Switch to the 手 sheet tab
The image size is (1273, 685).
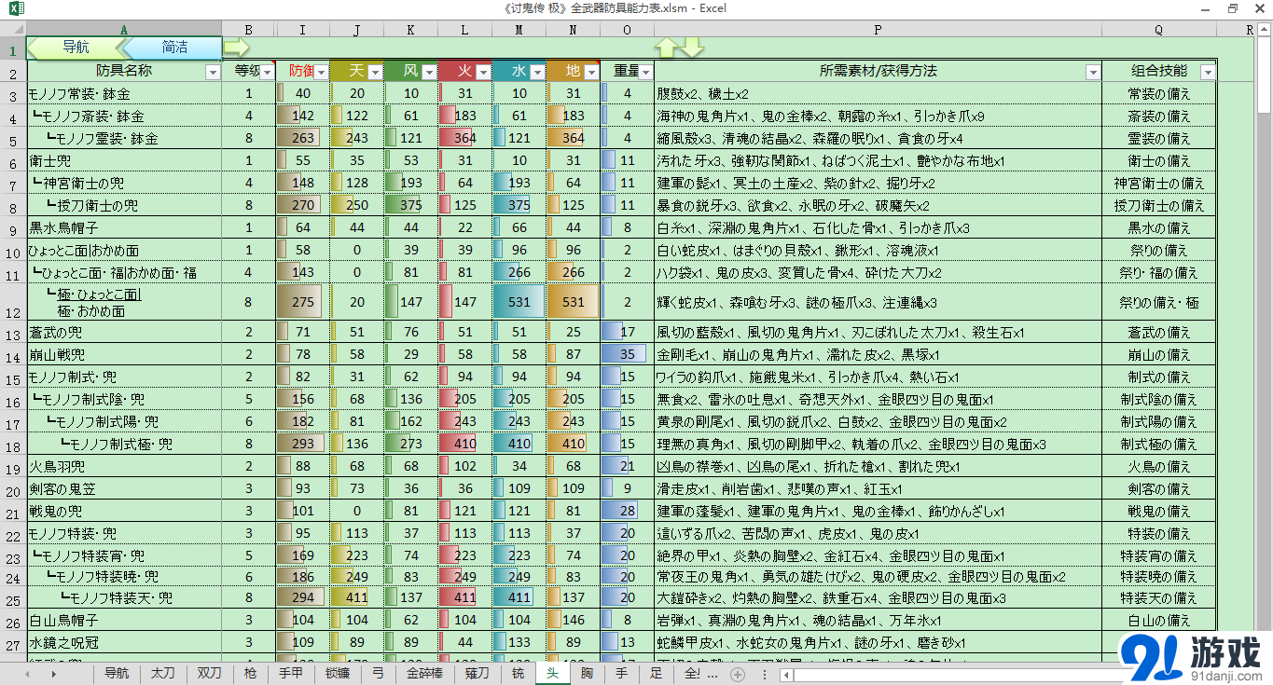coord(622,673)
